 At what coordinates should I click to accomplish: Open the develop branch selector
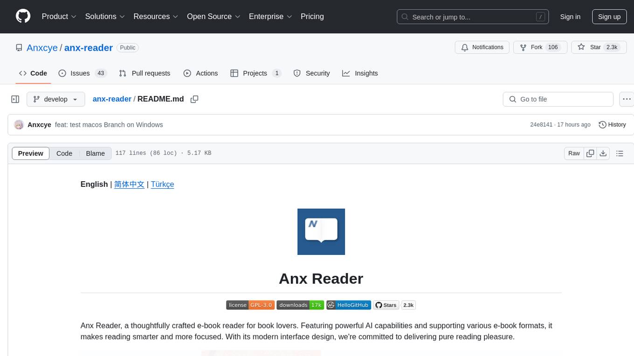pos(56,99)
